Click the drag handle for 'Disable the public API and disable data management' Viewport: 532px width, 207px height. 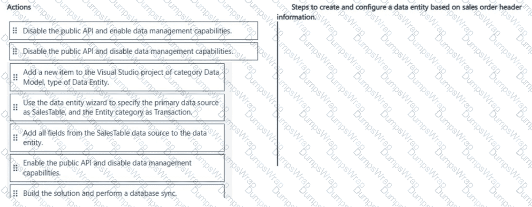pos(15,51)
